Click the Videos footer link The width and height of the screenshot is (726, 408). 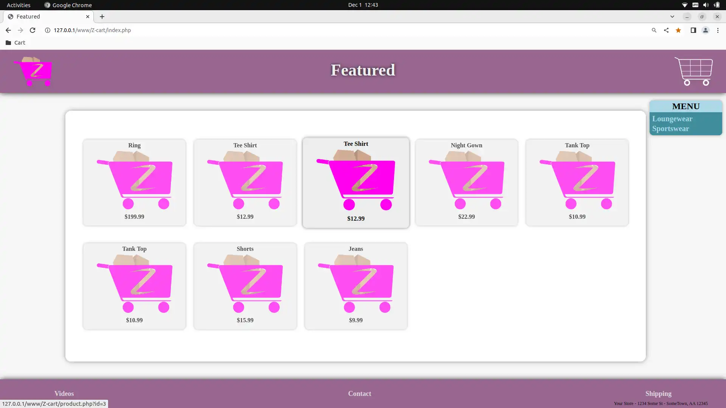coord(64,394)
